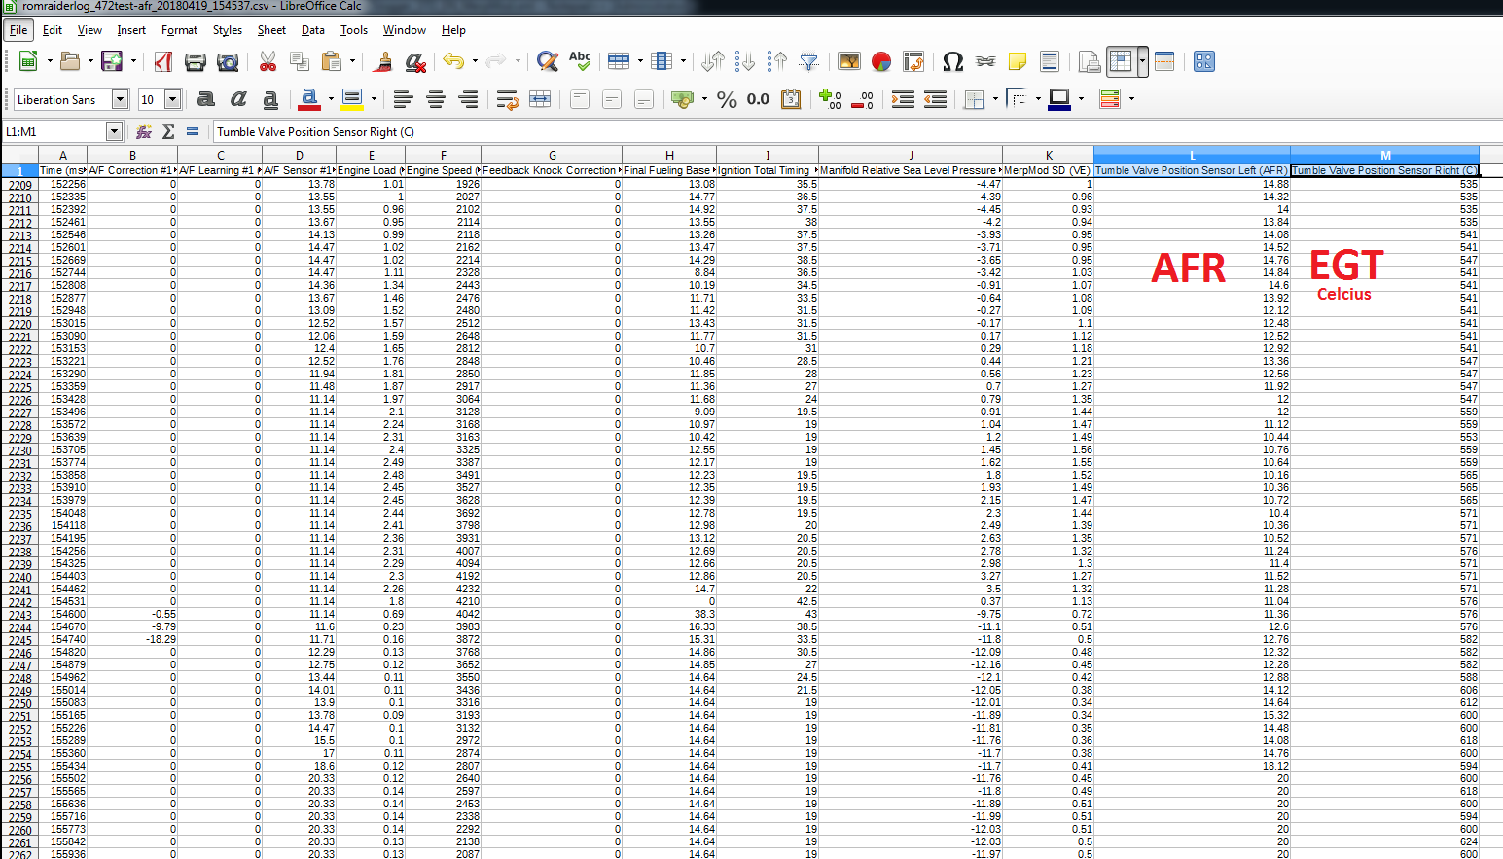Apply the red font color swatch
Screen dimensions: 1503x859
pos(309,99)
